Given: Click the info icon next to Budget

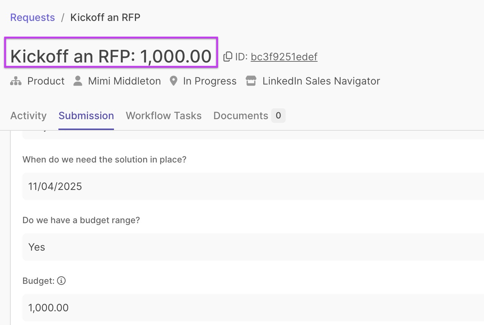Looking at the screenshot, I should 61,281.
